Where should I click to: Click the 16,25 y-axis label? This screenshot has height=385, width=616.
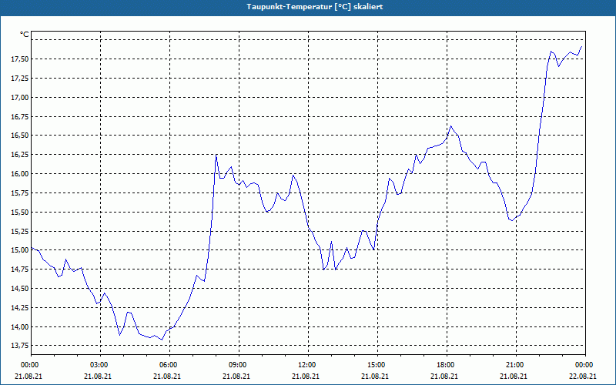(20, 155)
